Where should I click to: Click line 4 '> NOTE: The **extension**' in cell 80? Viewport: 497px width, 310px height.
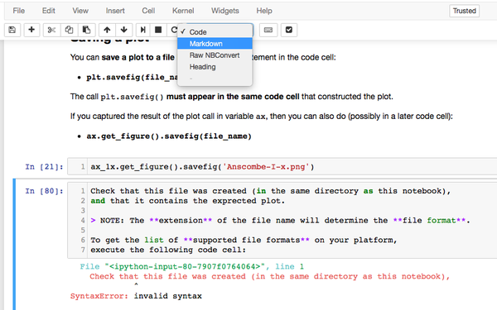(281, 221)
